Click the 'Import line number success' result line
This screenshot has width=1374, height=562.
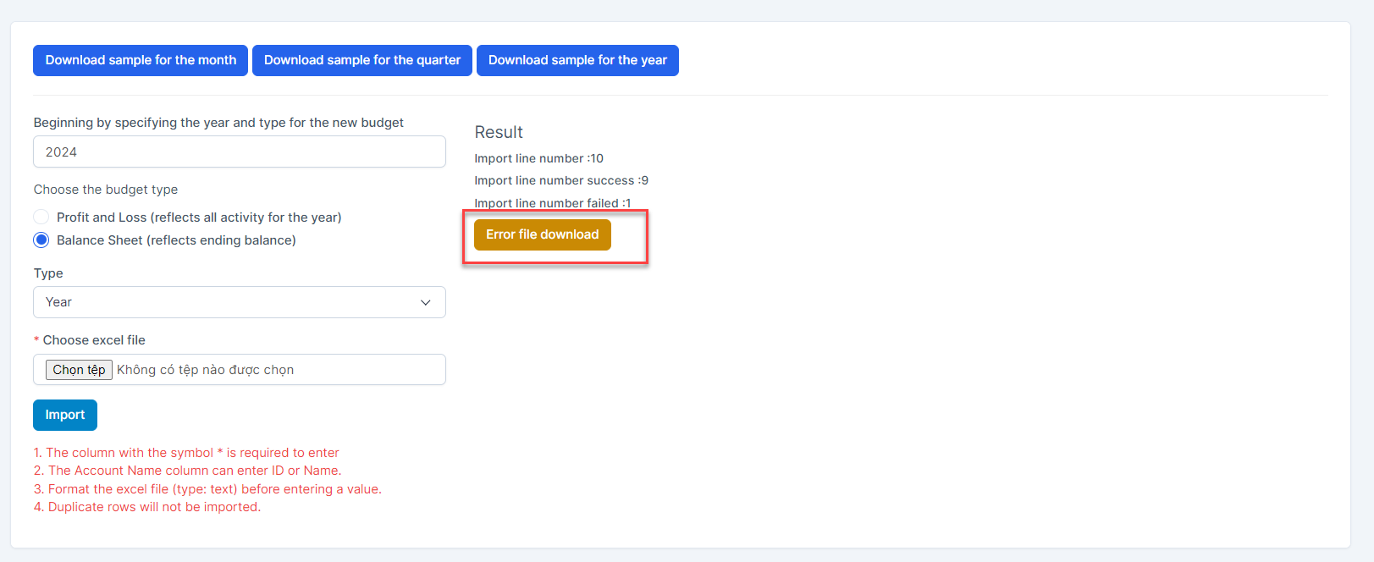click(x=561, y=180)
